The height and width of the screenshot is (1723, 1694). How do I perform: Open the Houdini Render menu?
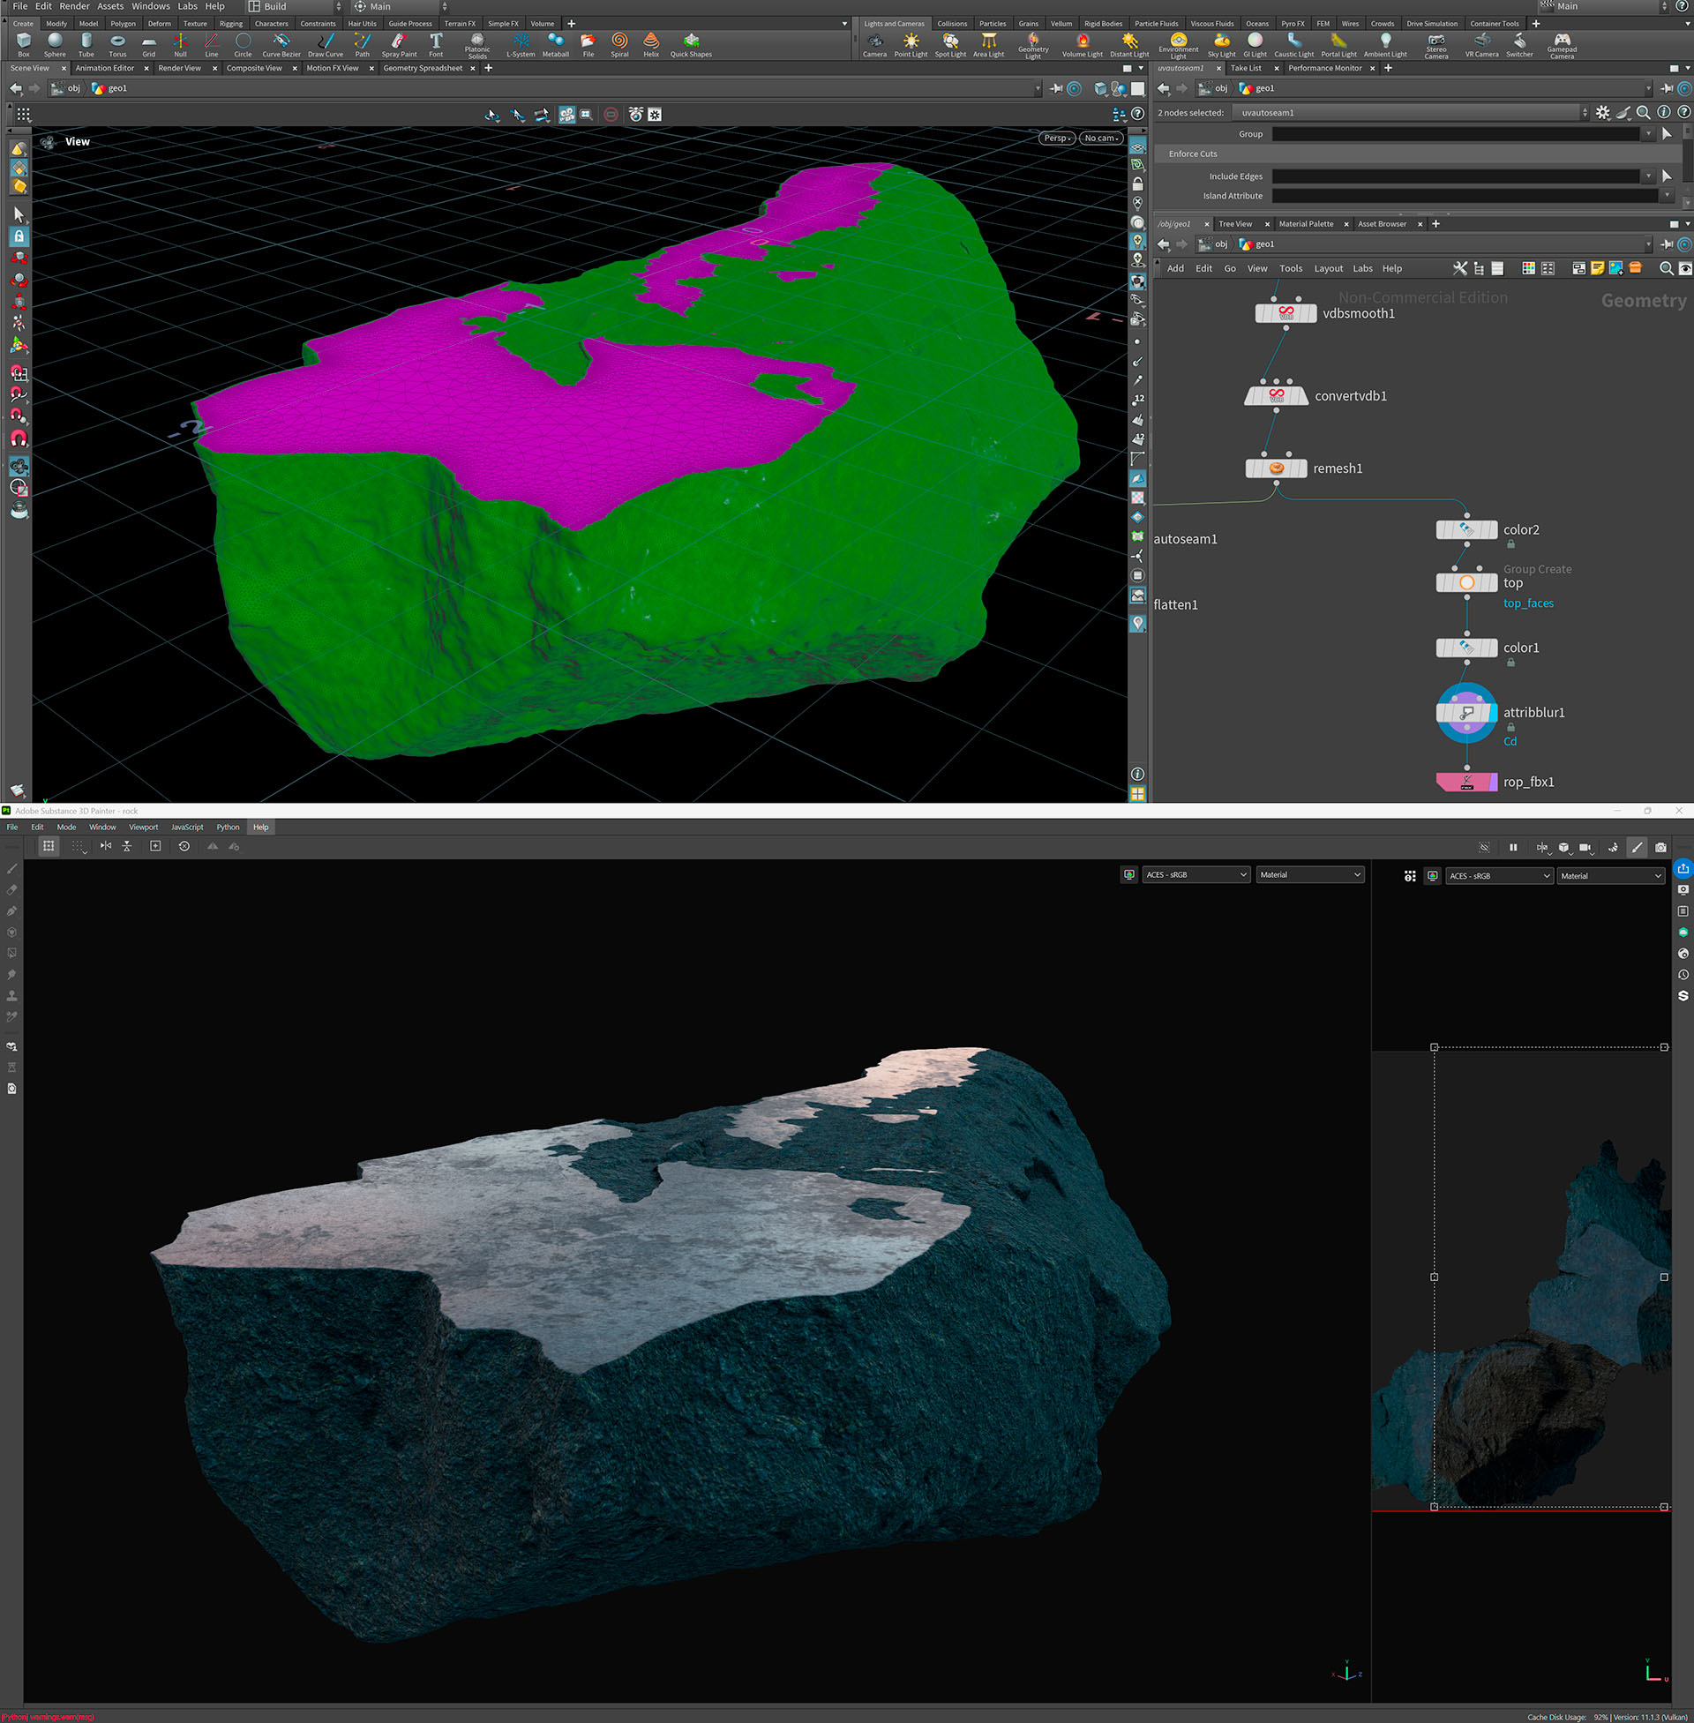tap(75, 6)
